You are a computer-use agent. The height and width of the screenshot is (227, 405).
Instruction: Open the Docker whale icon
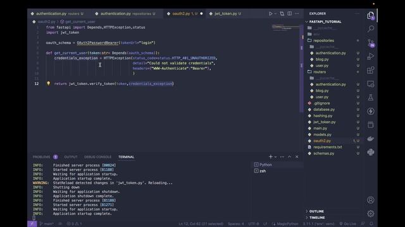coord(371,139)
